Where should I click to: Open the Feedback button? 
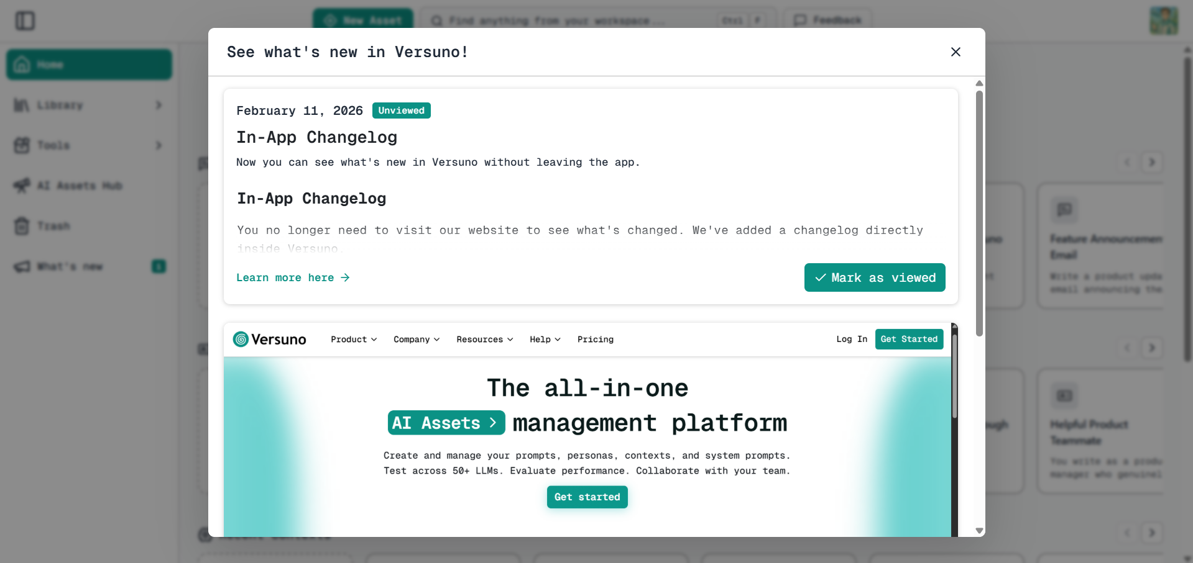pyautogui.click(x=827, y=20)
